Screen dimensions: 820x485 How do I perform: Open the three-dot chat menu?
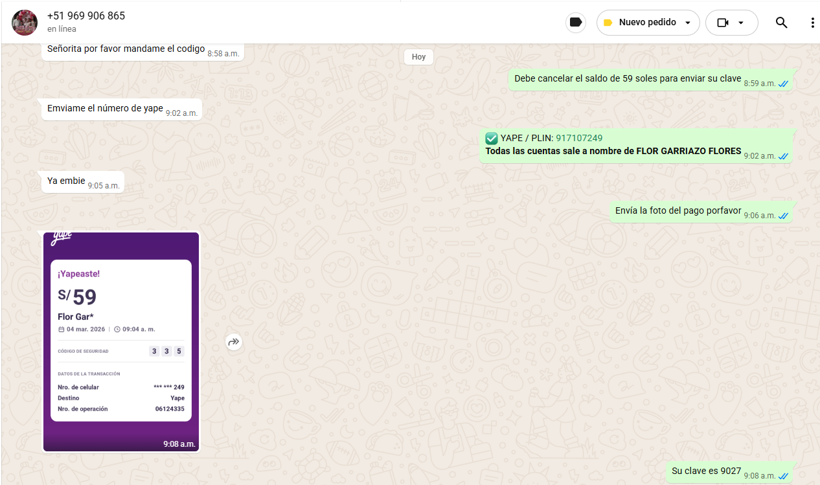click(x=812, y=23)
